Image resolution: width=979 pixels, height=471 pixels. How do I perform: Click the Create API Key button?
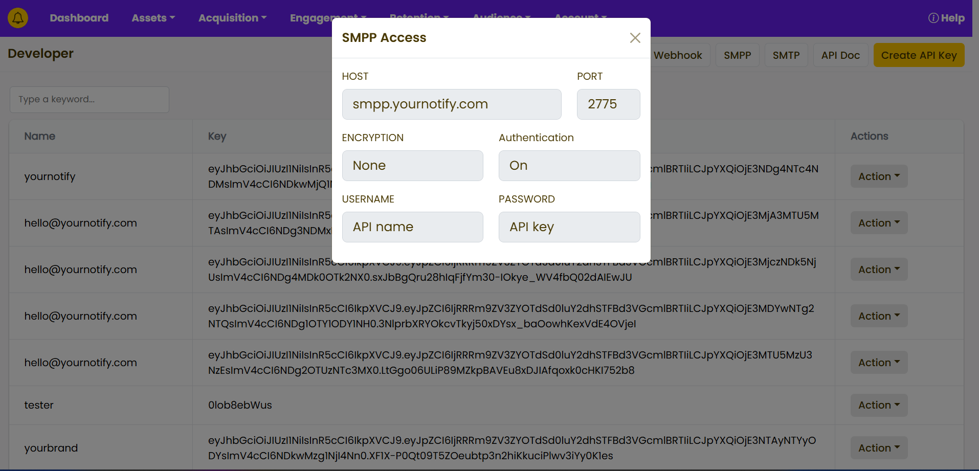(919, 55)
